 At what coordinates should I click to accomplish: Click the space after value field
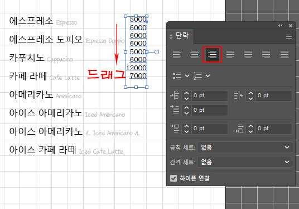(x=274, y=129)
